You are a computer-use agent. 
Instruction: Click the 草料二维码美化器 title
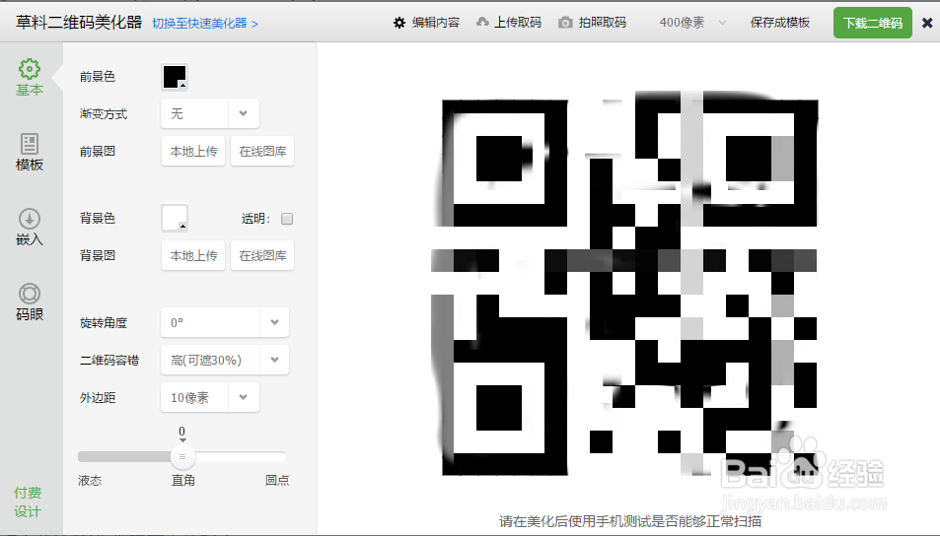click(x=79, y=23)
